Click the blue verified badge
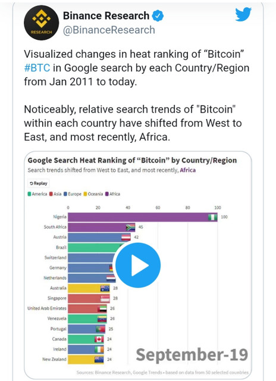This screenshot has width=276, height=381. point(158,16)
